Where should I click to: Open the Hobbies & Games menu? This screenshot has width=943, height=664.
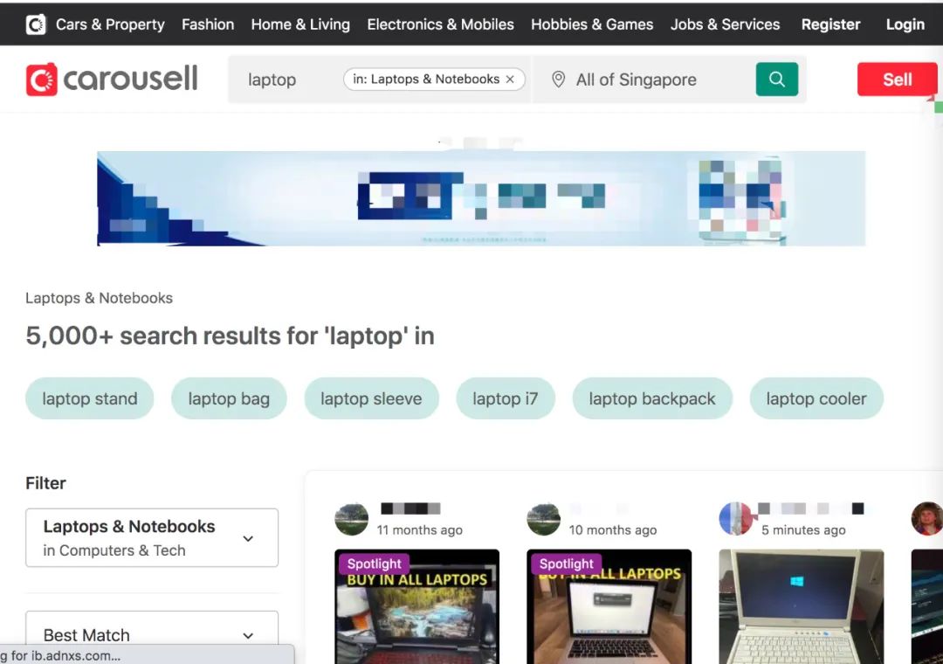point(592,24)
